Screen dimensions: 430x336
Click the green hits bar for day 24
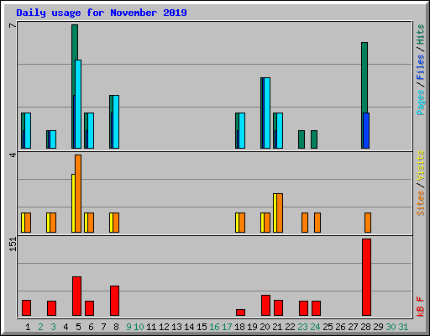click(314, 139)
